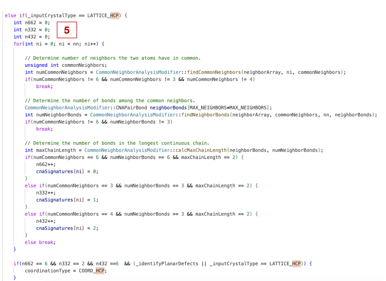The image size is (386, 281).
Task: Select the coordinationType assignment line
Action: click(x=66, y=271)
